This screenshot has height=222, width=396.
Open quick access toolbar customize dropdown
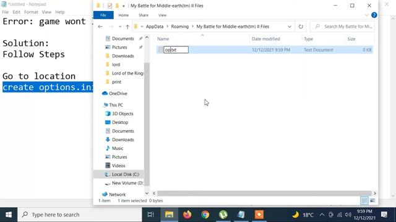pos(124,6)
